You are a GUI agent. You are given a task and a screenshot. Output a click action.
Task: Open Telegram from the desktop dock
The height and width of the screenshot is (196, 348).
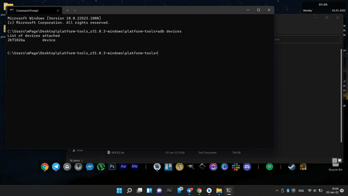(56, 167)
